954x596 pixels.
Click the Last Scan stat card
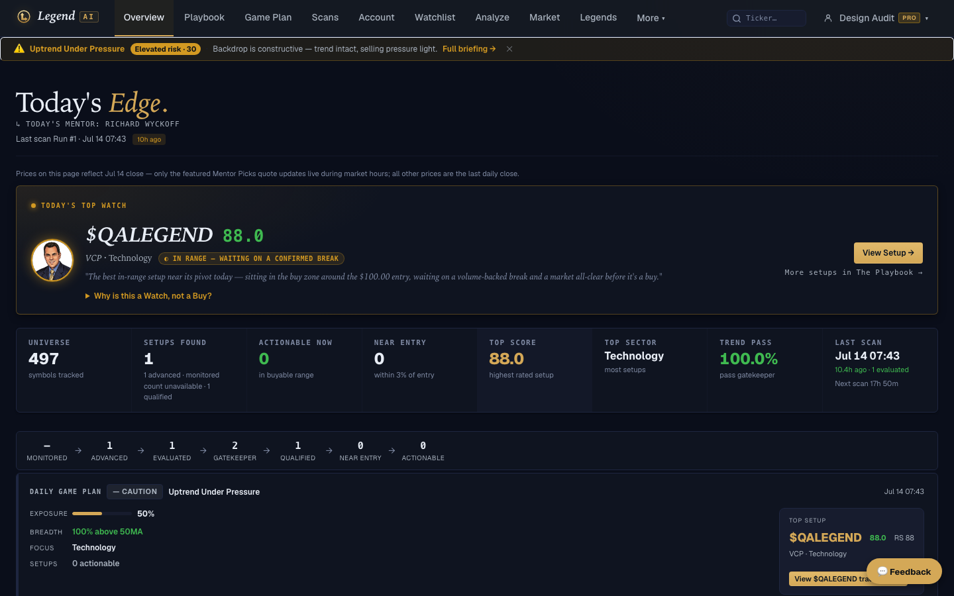tap(880, 370)
